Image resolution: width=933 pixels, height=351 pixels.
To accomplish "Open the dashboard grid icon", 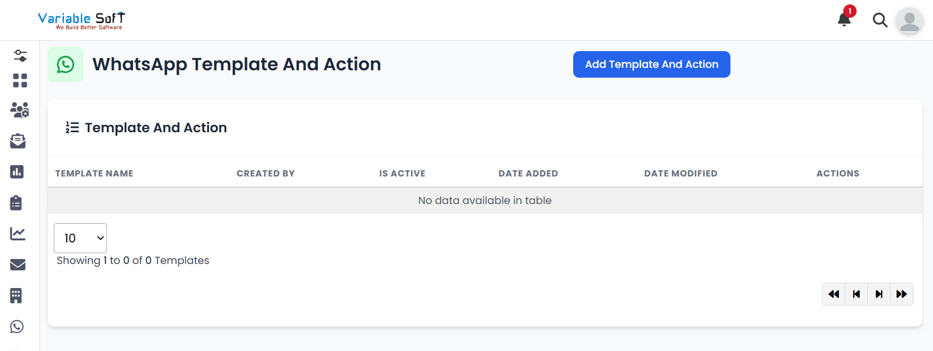I will coord(20,81).
